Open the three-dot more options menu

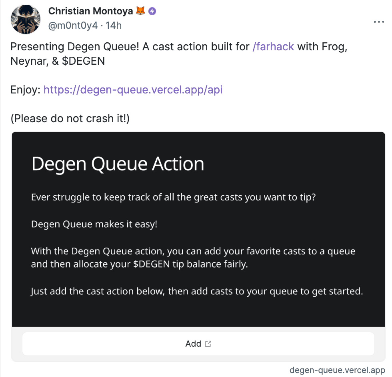(379, 22)
